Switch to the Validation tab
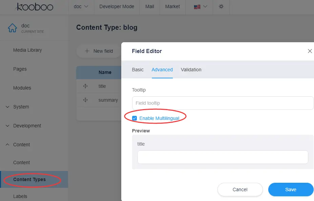Viewport: 314px width, 201px height. (x=191, y=70)
